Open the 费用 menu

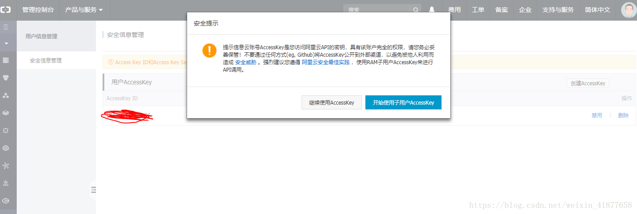tap(454, 10)
